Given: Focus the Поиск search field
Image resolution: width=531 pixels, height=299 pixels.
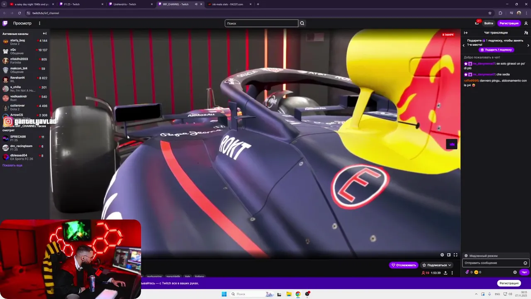Looking at the screenshot, I should tap(261, 23).
